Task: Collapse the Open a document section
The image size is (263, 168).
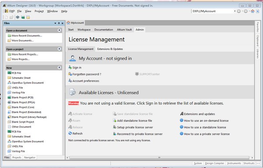Action: [59, 30]
